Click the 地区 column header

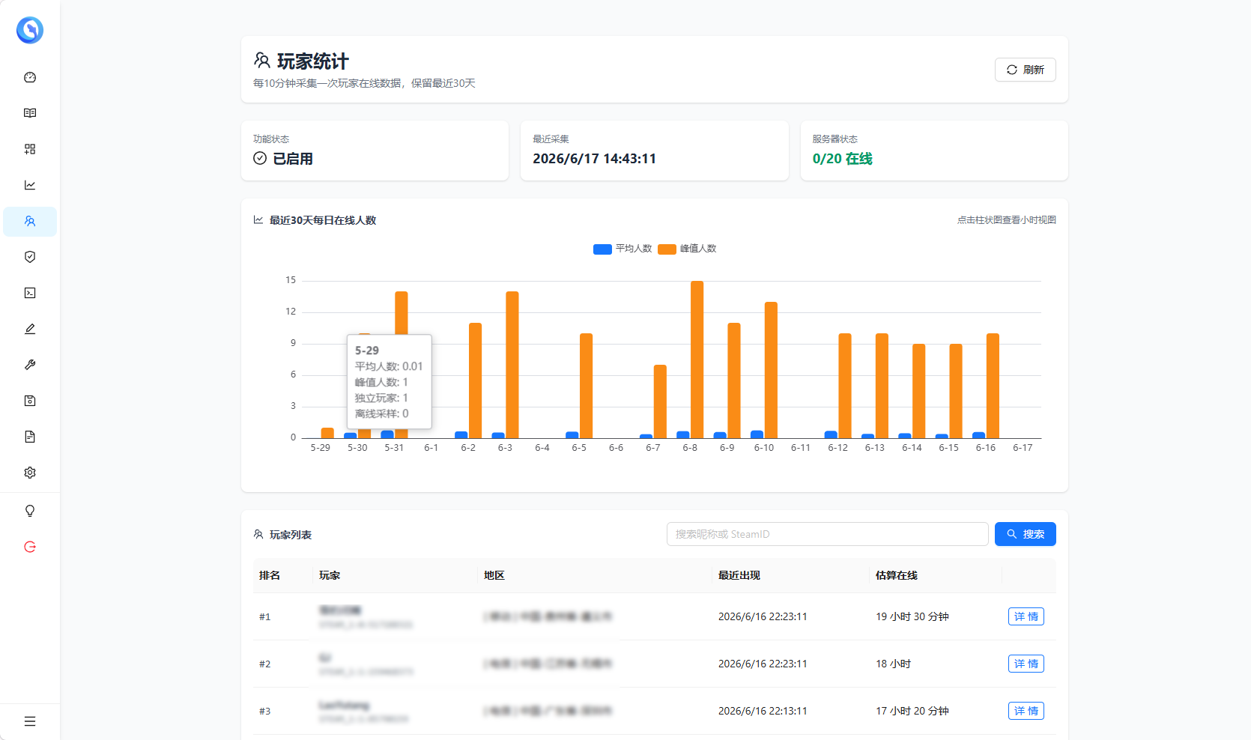click(x=494, y=575)
